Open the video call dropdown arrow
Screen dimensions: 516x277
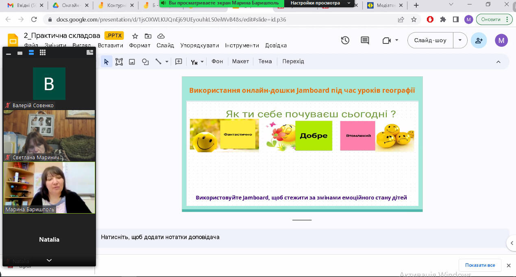(x=397, y=40)
